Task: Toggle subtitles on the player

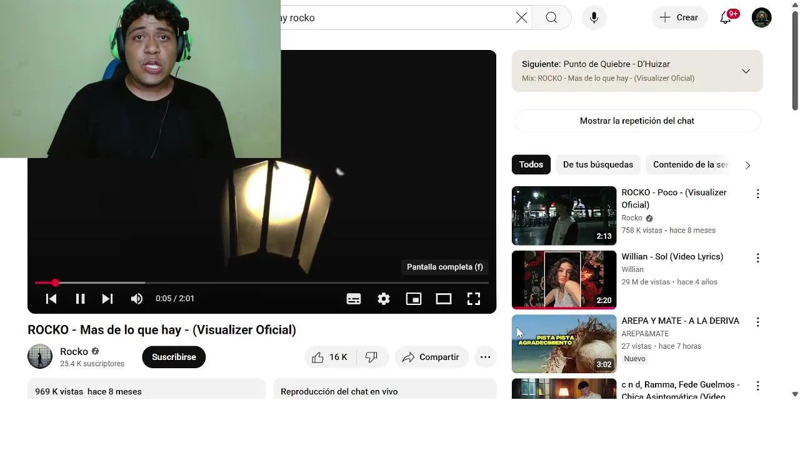Action: tap(354, 299)
